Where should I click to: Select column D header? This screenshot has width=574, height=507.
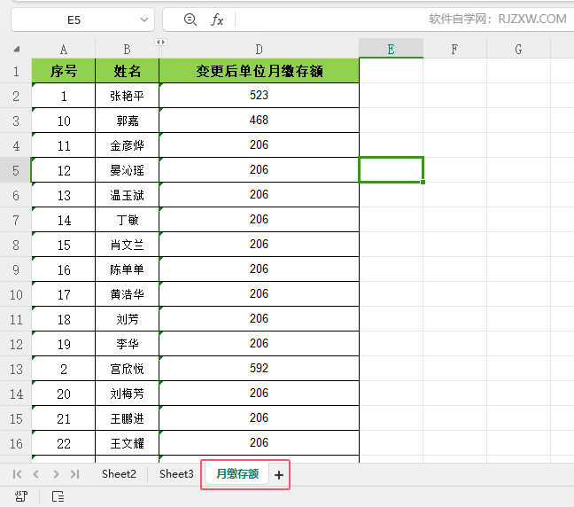[x=259, y=49]
